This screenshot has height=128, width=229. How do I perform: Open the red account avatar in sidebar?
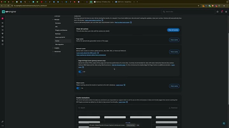point(3,18)
